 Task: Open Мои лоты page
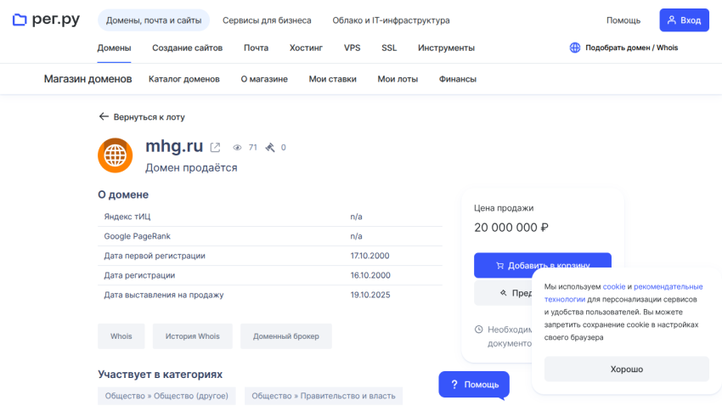pos(398,79)
